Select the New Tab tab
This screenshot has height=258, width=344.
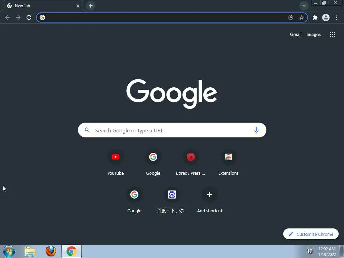pyautogui.click(x=43, y=6)
